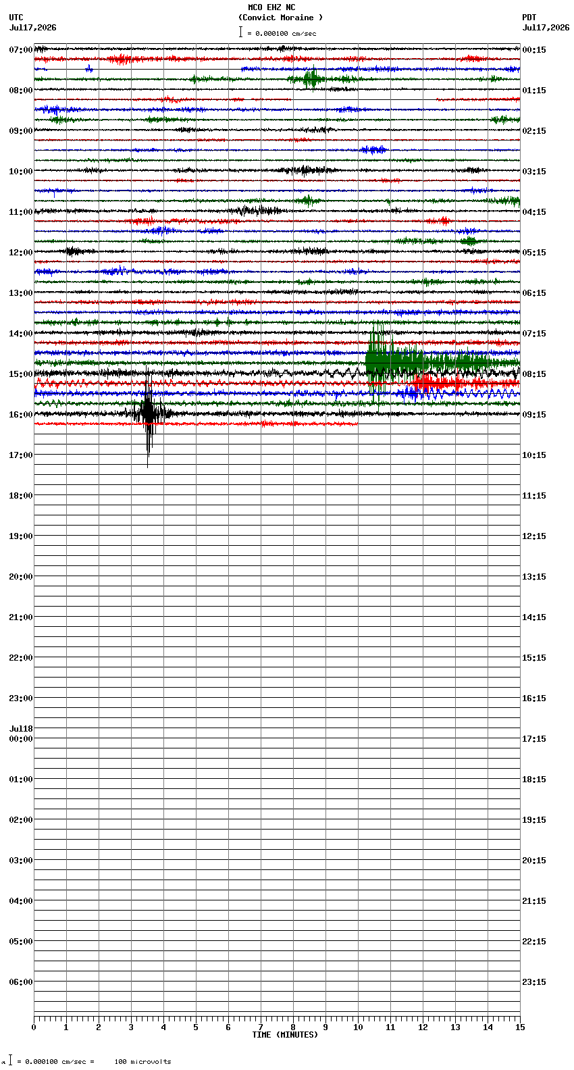Select the left date 'Jul17,2026' under UTC
Image resolution: width=574 pixels, height=1070 pixels.
pos(33,28)
